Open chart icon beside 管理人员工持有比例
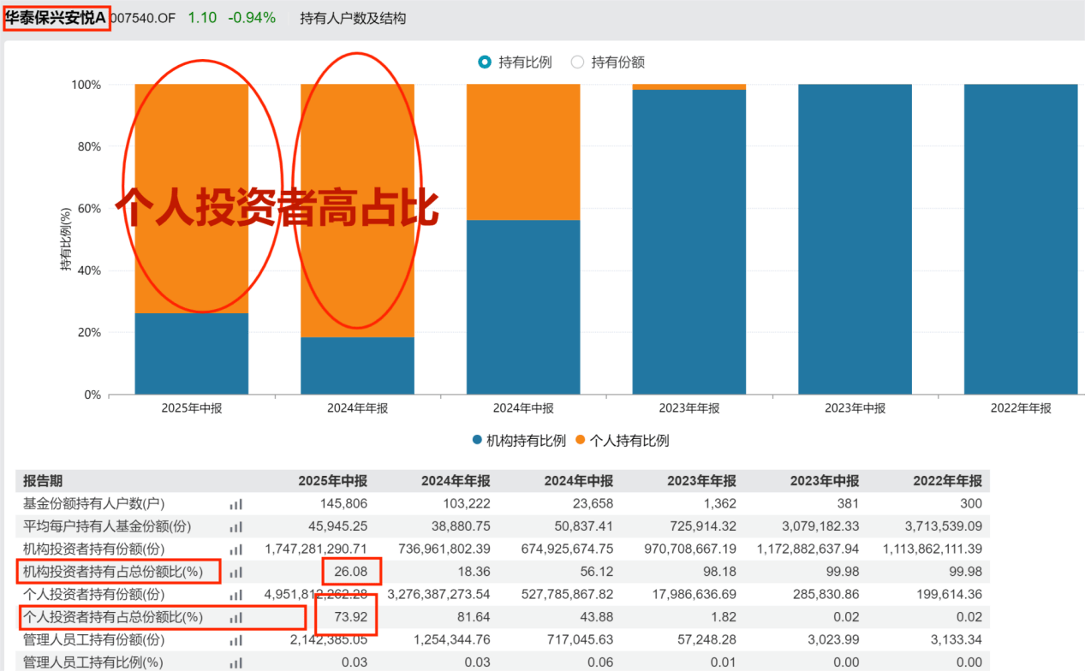 point(235,662)
